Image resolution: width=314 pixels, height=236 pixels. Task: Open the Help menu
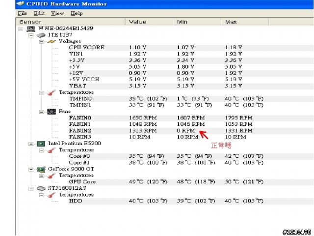click(x=77, y=13)
